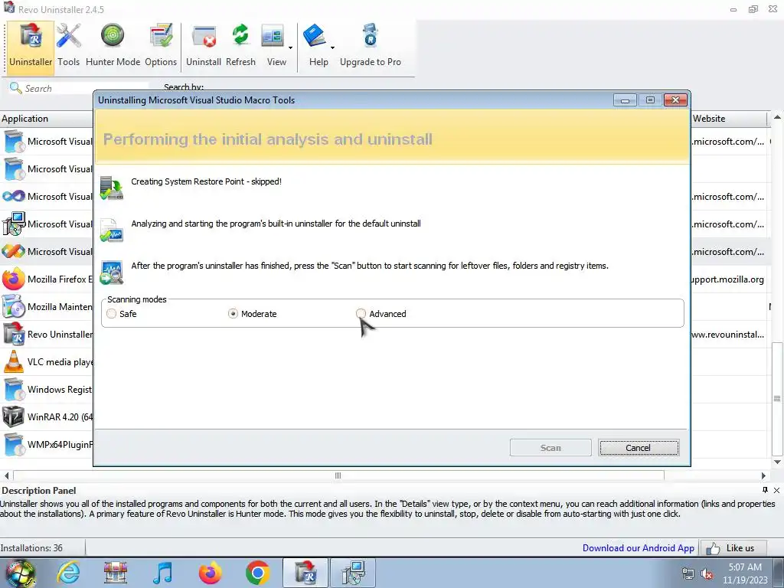Viewport: 784px width, 588px height.
Task: Sort by the Application column header
Action: click(46, 119)
